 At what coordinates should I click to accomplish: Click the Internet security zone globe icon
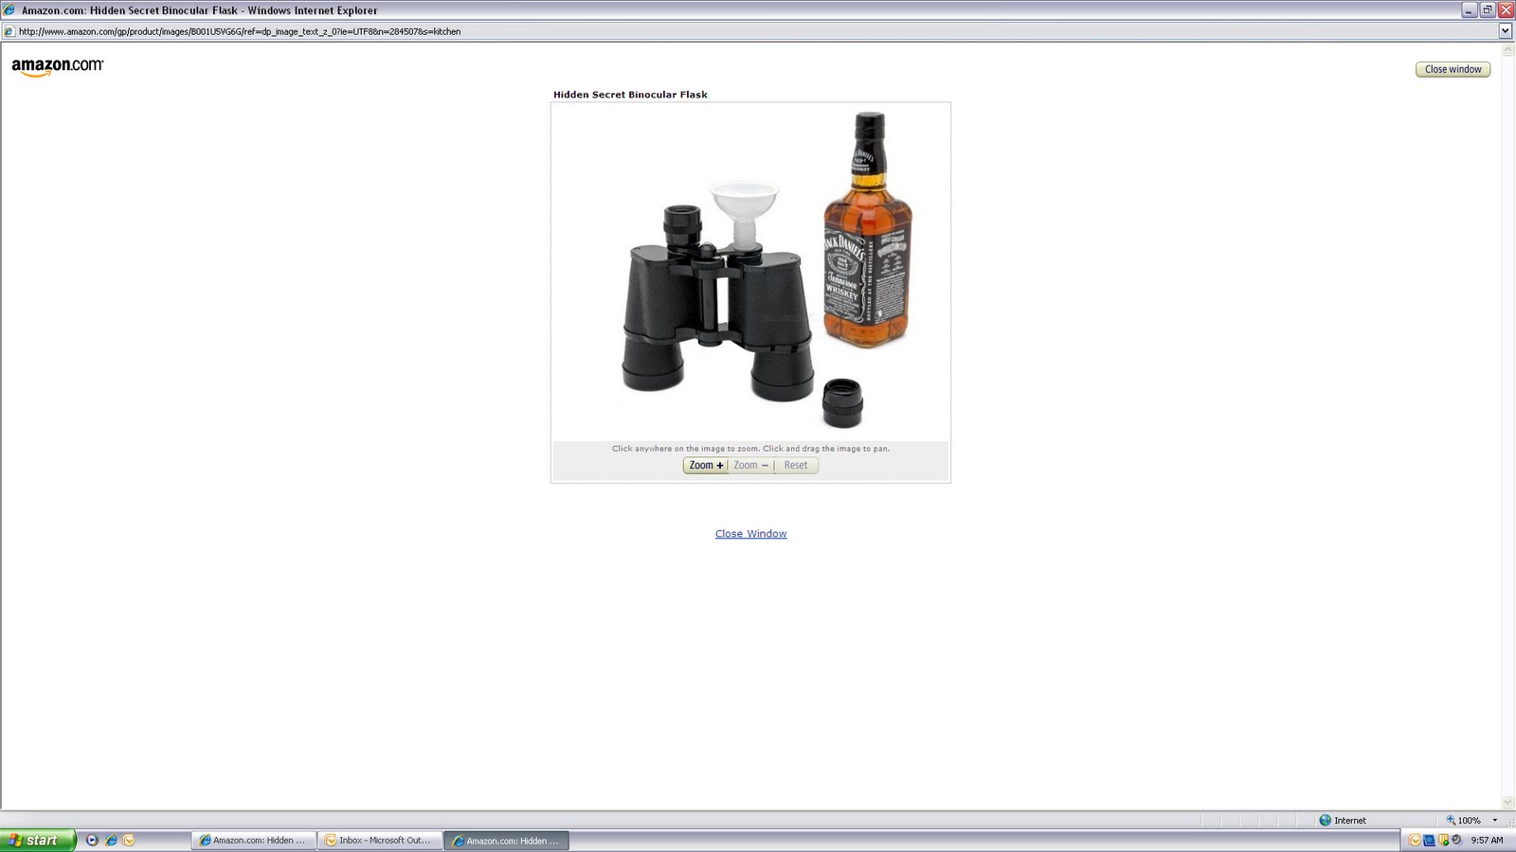coord(1326,821)
